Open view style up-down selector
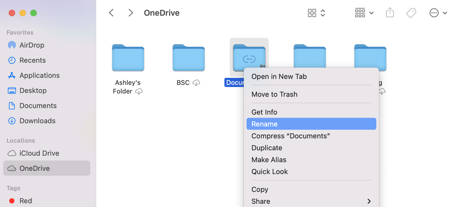Viewport: 452px width, 207px height. pos(323,13)
